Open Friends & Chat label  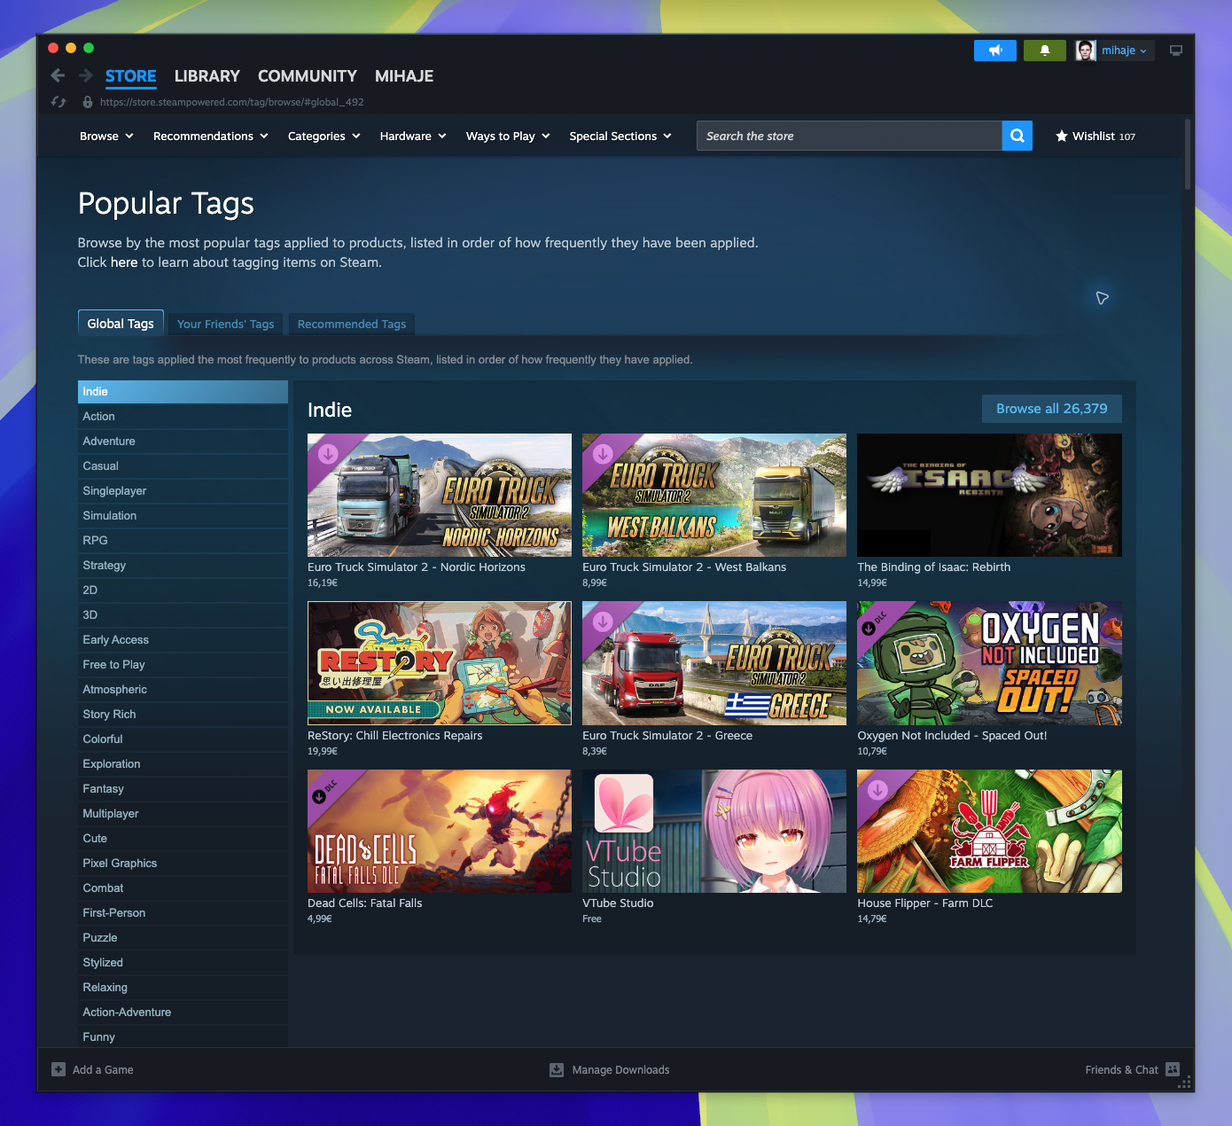[1121, 1069]
